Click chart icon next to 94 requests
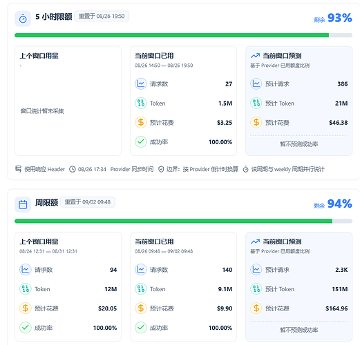 (26, 270)
